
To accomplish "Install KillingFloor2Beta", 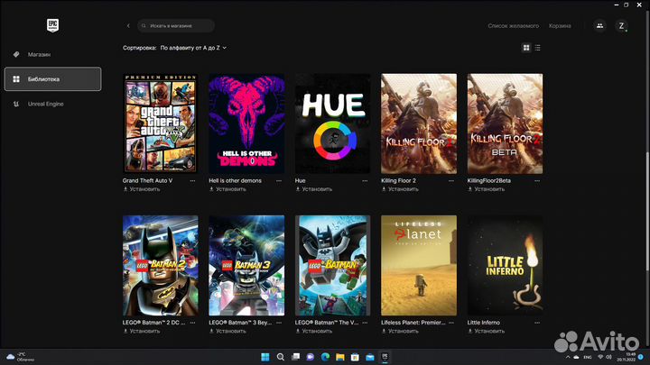I will point(487,189).
